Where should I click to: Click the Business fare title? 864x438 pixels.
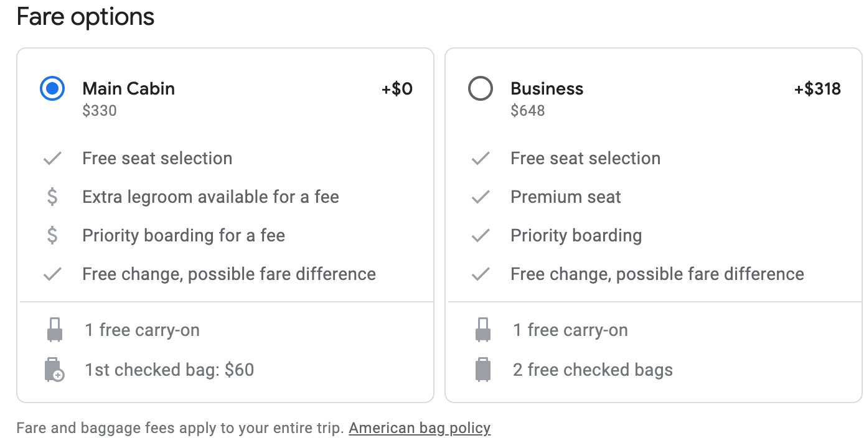547,88
